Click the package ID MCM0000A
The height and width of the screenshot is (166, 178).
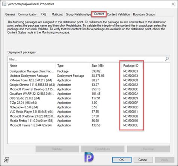click(x=131, y=94)
